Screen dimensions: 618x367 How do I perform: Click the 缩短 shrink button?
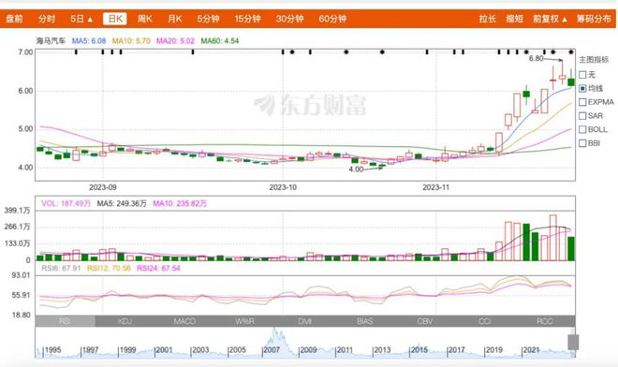click(x=515, y=19)
